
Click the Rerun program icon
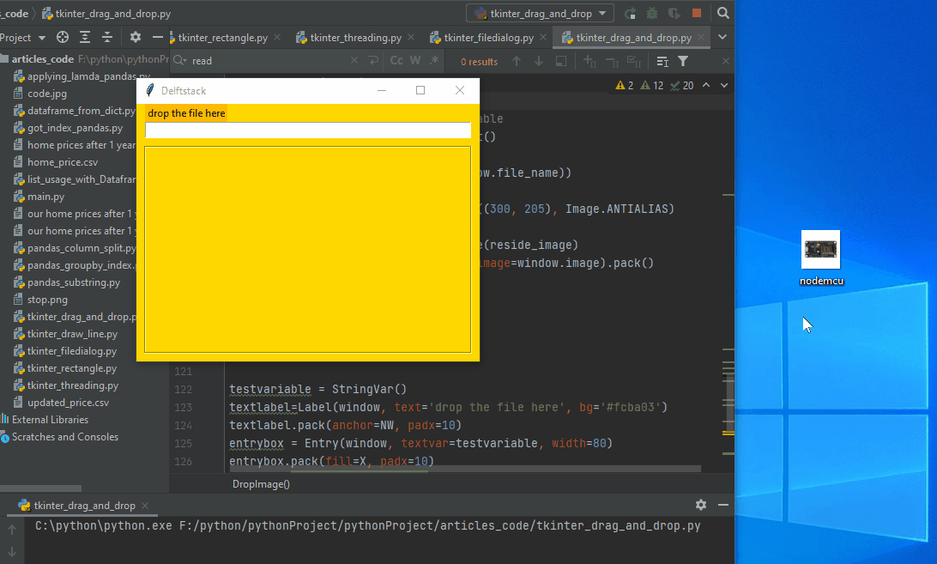tap(631, 13)
